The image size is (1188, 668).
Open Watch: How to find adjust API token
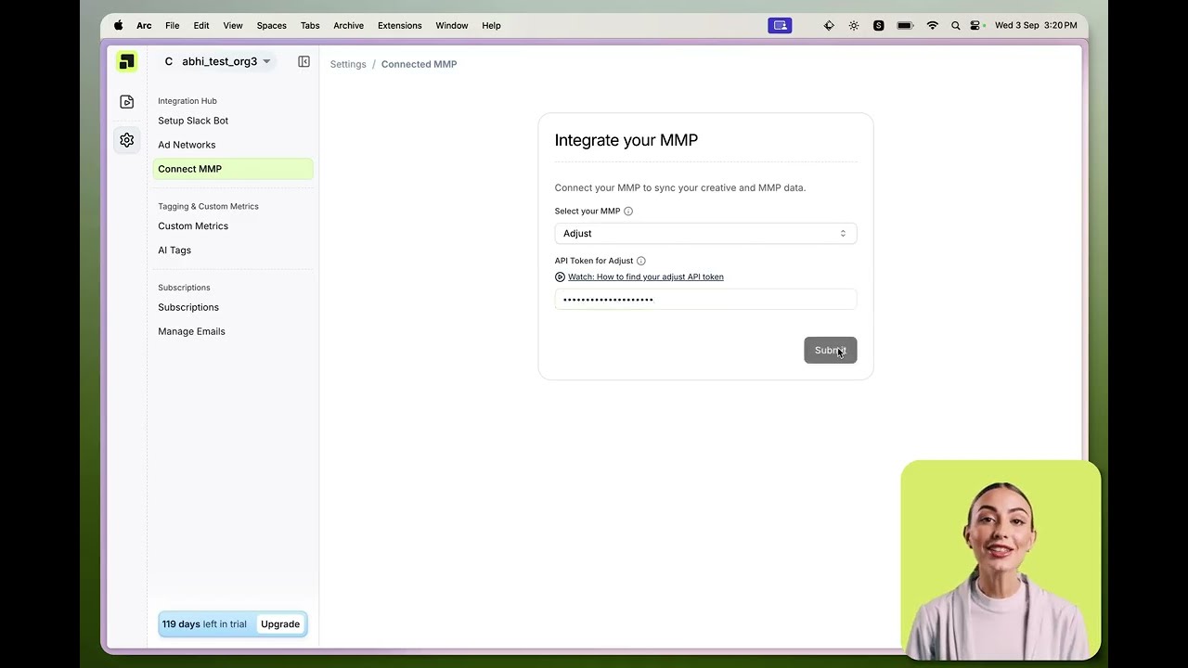[x=646, y=277]
